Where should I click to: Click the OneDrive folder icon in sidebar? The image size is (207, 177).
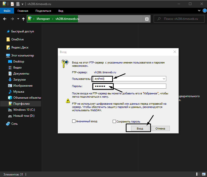(8, 39)
